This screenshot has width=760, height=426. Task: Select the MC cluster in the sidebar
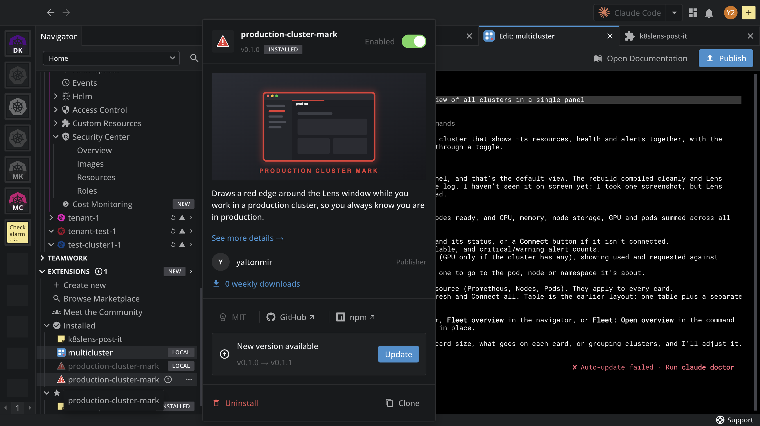[x=18, y=201]
